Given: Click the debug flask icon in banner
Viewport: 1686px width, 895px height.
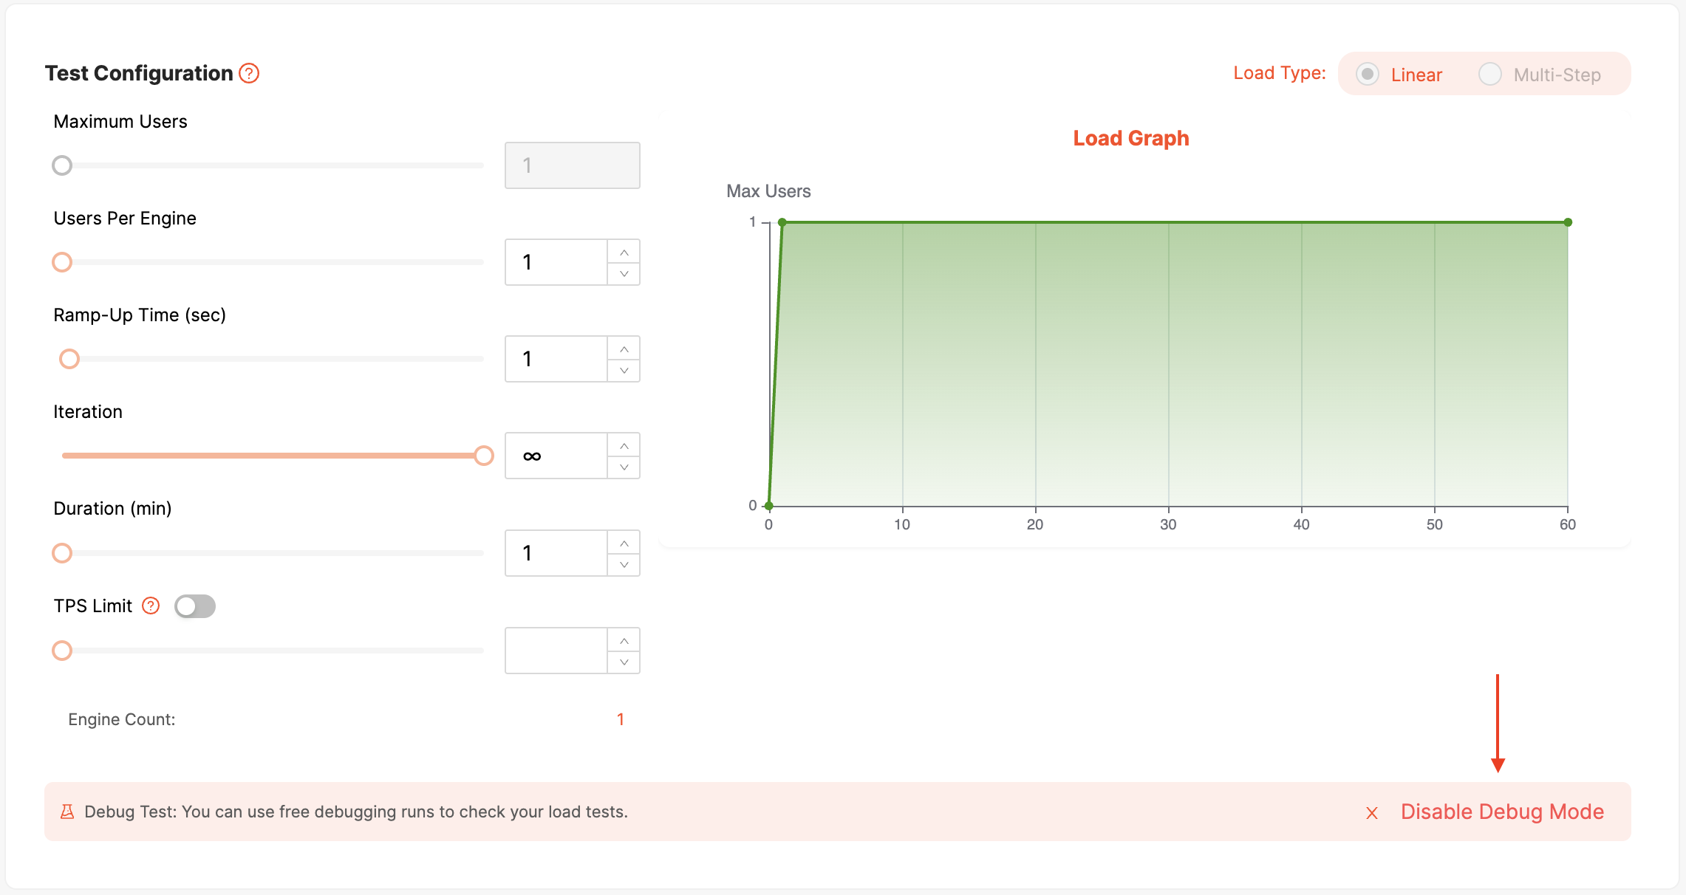Looking at the screenshot, I should [67, 812].
